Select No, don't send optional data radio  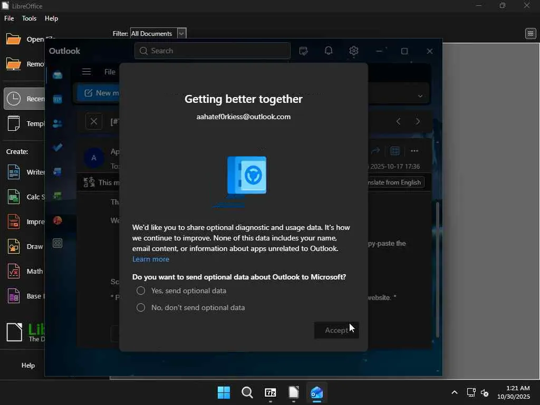pyautogui.click(x=141, y=307)
